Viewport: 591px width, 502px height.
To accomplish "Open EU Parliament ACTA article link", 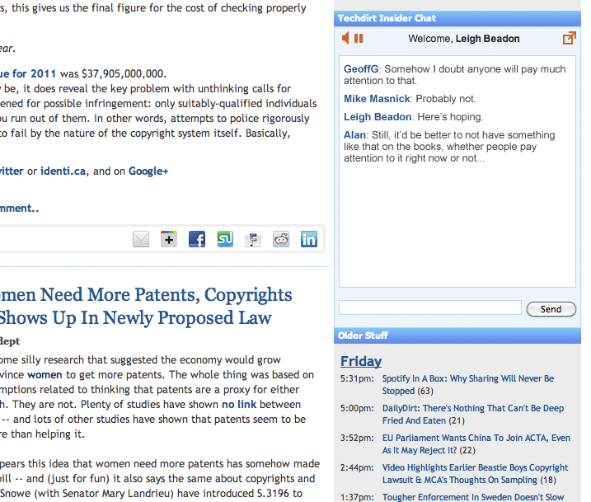I will pyautogui.click(x=476, y=444).
